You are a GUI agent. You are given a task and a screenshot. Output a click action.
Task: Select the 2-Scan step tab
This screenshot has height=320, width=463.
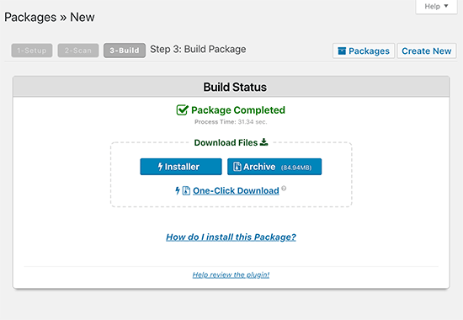78,51
